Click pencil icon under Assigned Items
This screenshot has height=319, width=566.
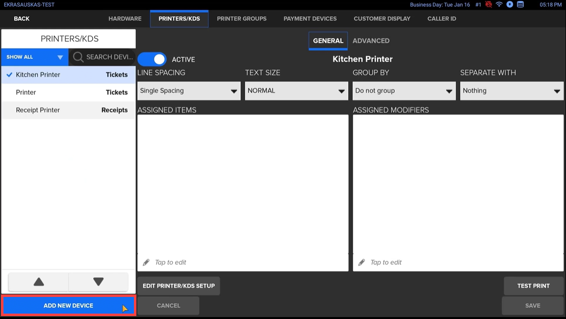pos(146,263)
